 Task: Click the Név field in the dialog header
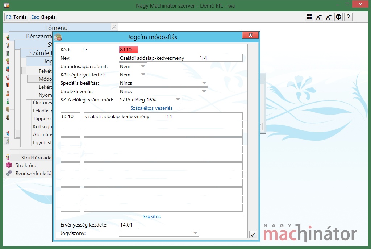click(181, 58)
